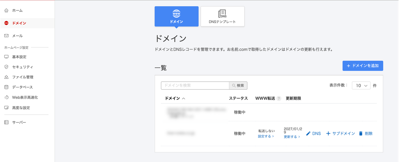Image resolution: width=399 pixels, height=162 pixels.
Task: Select the blue ドメイン tab
Action: pyautogui.click(x=177, y=16)
